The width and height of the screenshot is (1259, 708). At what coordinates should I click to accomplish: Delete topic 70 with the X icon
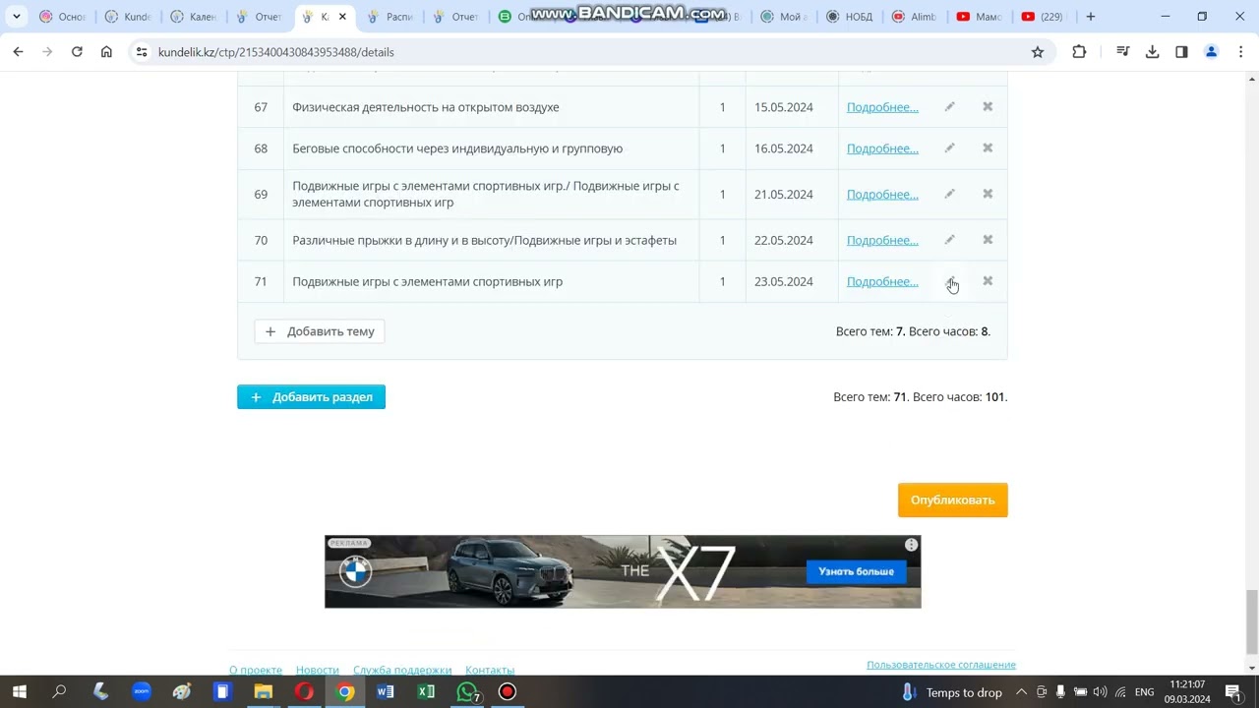pyautogui.click(x=988, y=239)
